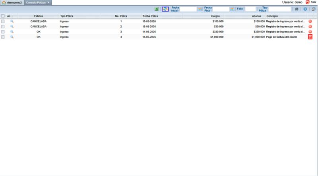This screenshot has height=176, width=318.
Task: Click the $100.000 Abonos value
Action: click(x=259, y=21)
